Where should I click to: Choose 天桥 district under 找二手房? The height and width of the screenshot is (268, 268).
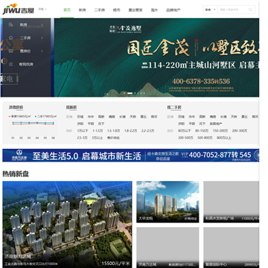point(234,117)
